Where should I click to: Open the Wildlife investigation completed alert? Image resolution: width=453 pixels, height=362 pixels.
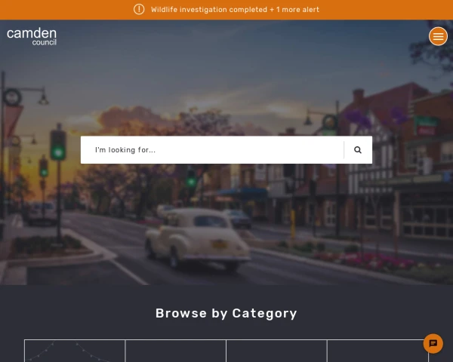[x=209, y=10]
